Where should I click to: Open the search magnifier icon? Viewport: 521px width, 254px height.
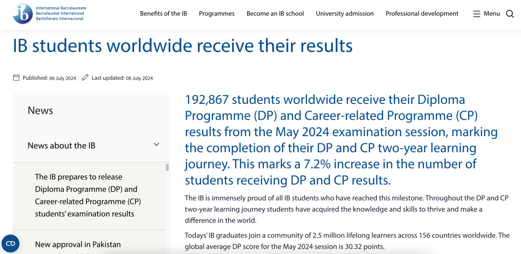510,14
